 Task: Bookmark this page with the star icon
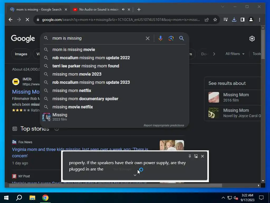tap(215, 20)
